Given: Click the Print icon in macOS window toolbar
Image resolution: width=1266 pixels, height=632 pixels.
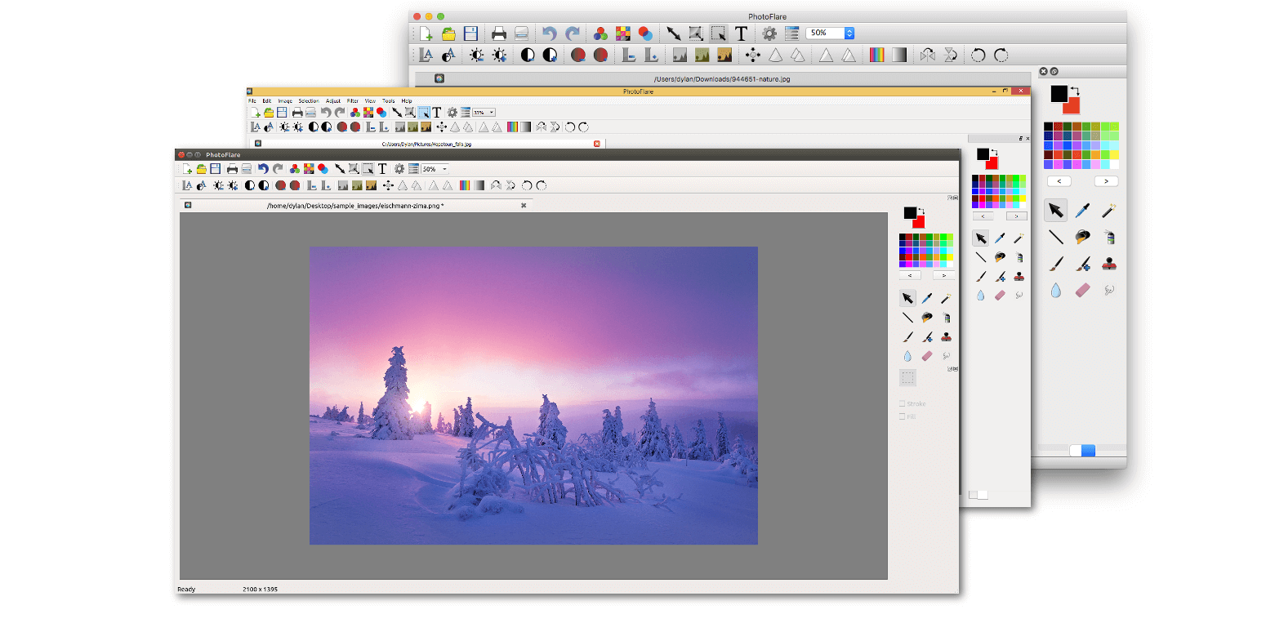Looking at the screenshot, I should (498, 33).
